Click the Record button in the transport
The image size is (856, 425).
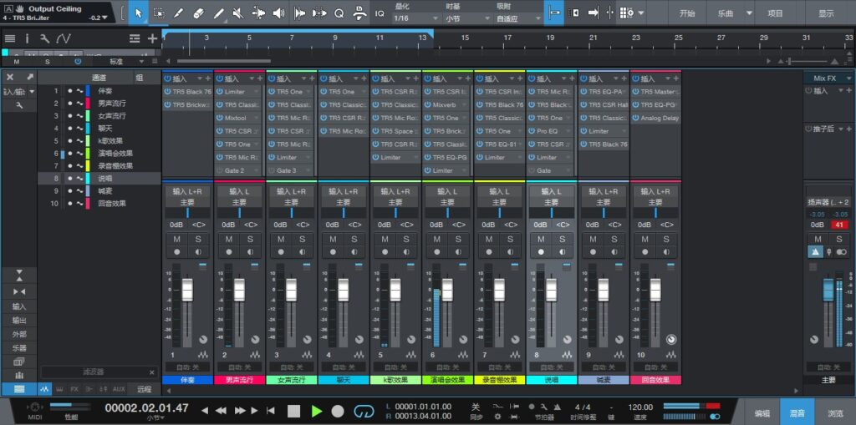point(338,410)
